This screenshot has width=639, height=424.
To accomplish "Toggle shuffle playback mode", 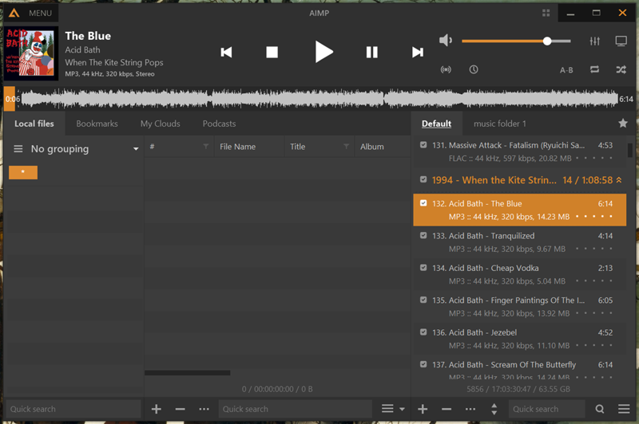I will click(x=621, y=69).
